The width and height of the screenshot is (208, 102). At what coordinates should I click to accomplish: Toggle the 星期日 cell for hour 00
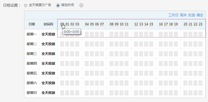coord(62,93)
